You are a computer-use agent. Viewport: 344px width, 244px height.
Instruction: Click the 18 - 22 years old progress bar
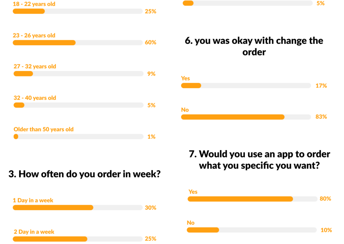78,11
